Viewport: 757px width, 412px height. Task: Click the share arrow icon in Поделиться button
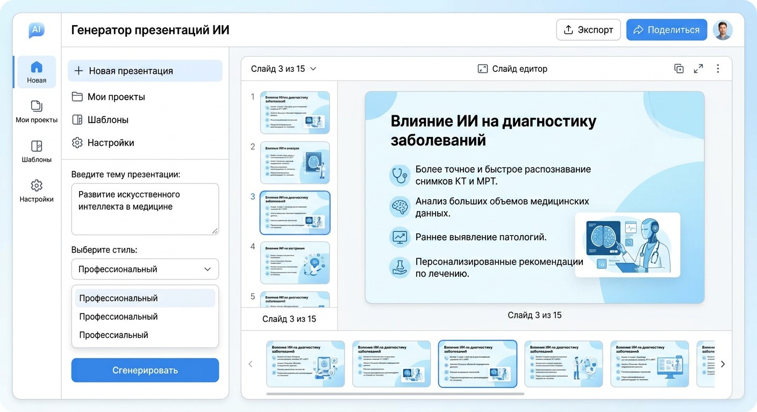[x=638, y=30]
